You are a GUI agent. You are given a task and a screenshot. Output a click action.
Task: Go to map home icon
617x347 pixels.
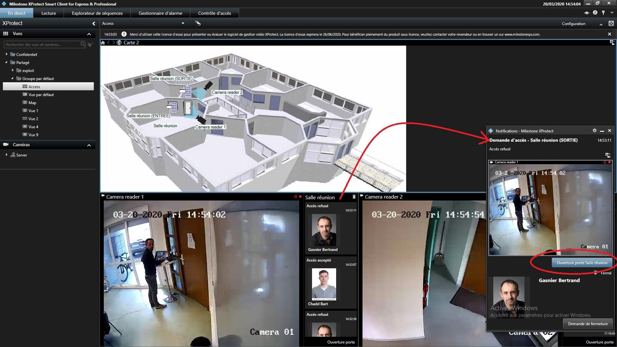(x=103, y=43)
